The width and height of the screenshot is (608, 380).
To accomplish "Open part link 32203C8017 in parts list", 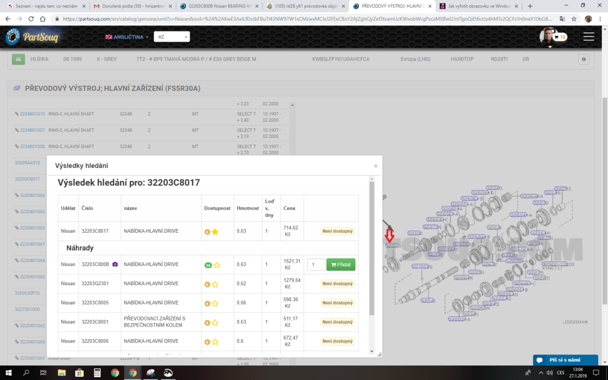I will click(27, 179).
